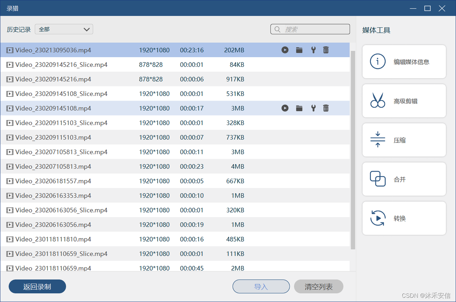Click the compress arrows icon for 压缩
Screen dimensions: 456x302
pyautogui.click(x=378, y=140)
